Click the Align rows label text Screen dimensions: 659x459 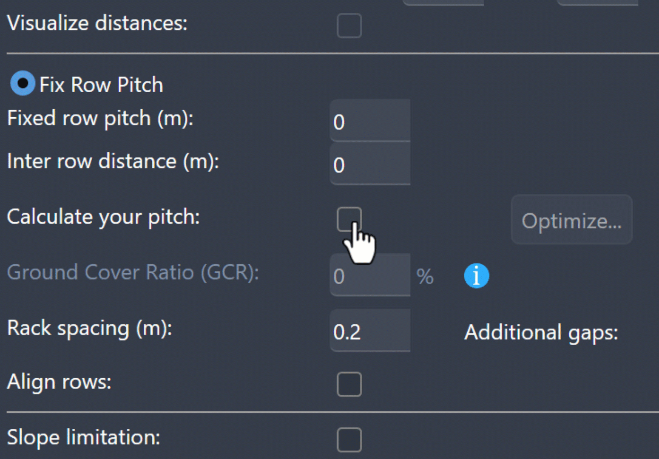coord(59,382)
